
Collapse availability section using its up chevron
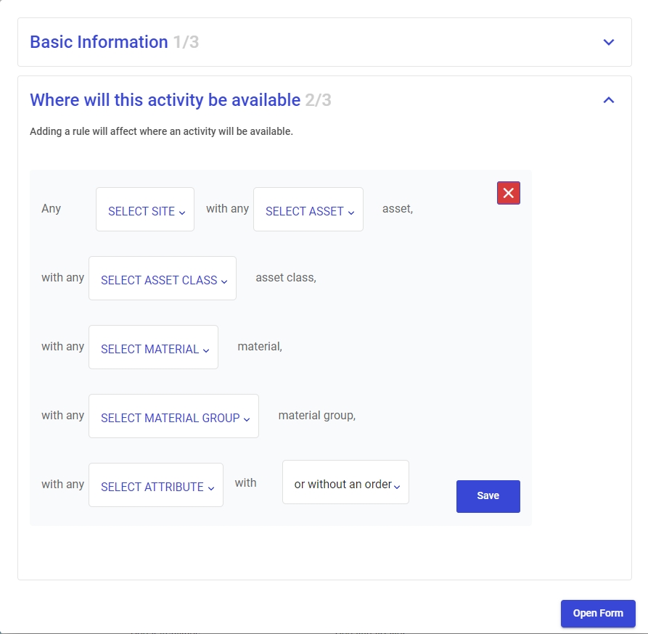pos(608,100)
